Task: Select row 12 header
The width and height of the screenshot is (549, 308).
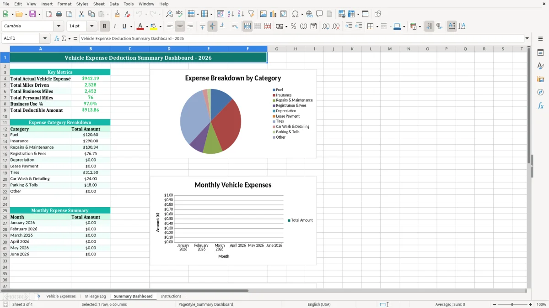Action: click(x=5, y=129)
